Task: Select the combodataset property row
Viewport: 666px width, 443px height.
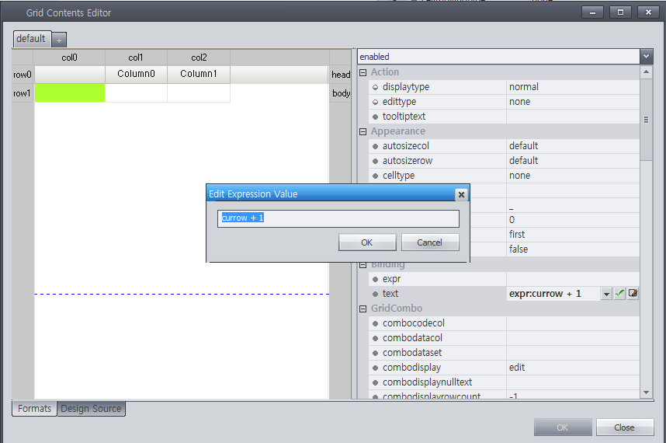Action: (x=505, y=353)
